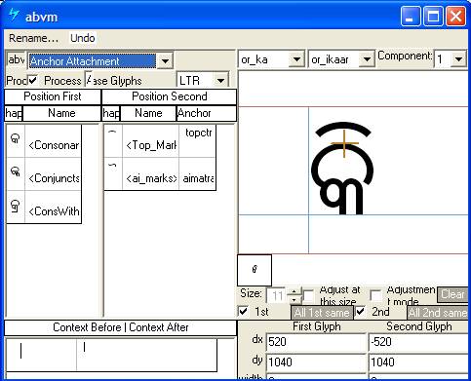Viewport: 471px width, 381px height.
Task: Click the Undo menu item
Action: pyautogui.click(x=83, y=38)
